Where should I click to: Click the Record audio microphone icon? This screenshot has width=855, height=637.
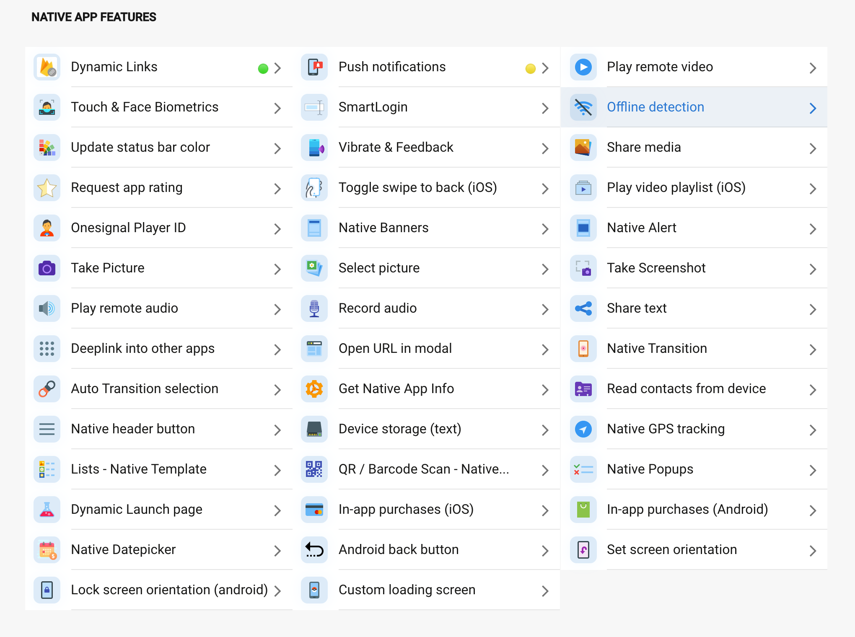[x=314, y=308]
